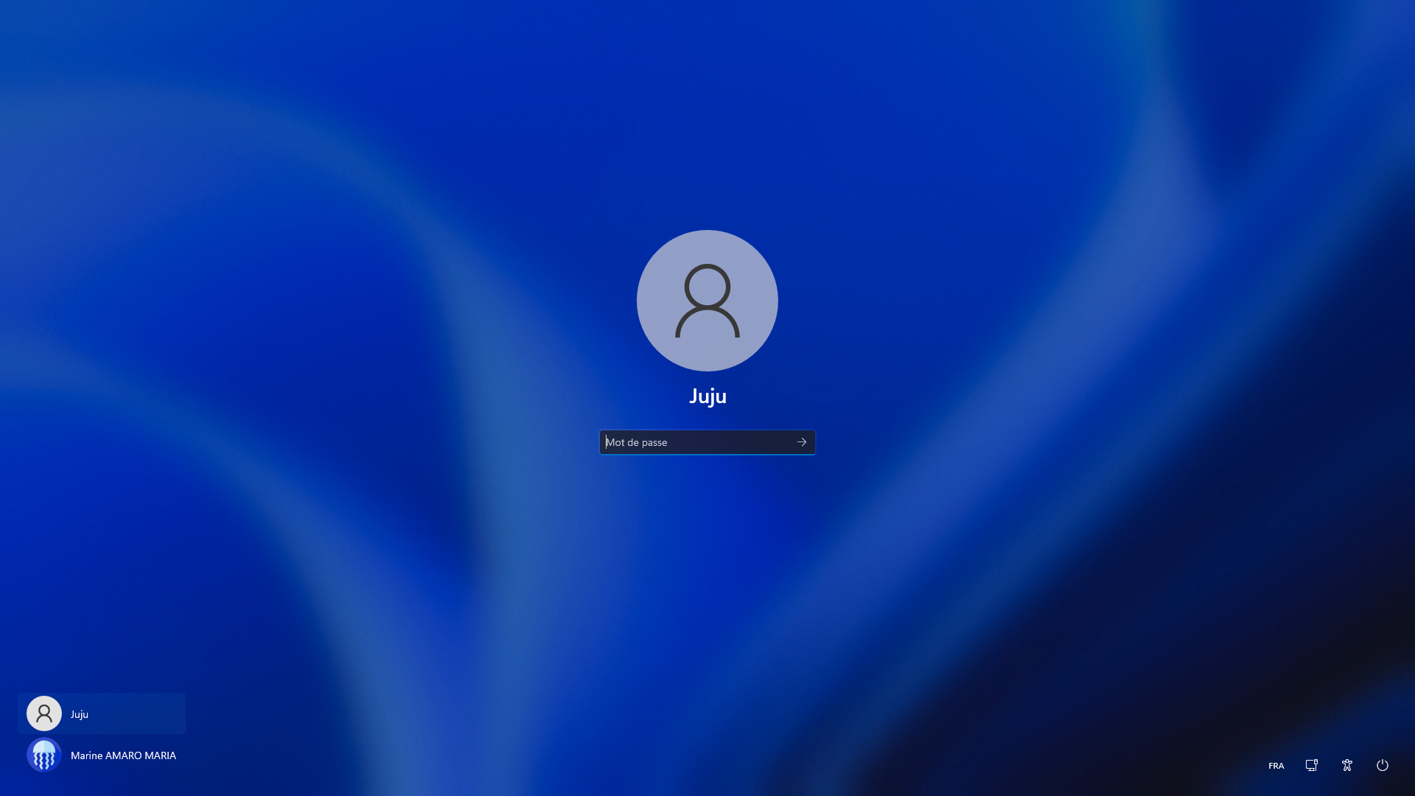Open the accessibility options icon

1347,765
